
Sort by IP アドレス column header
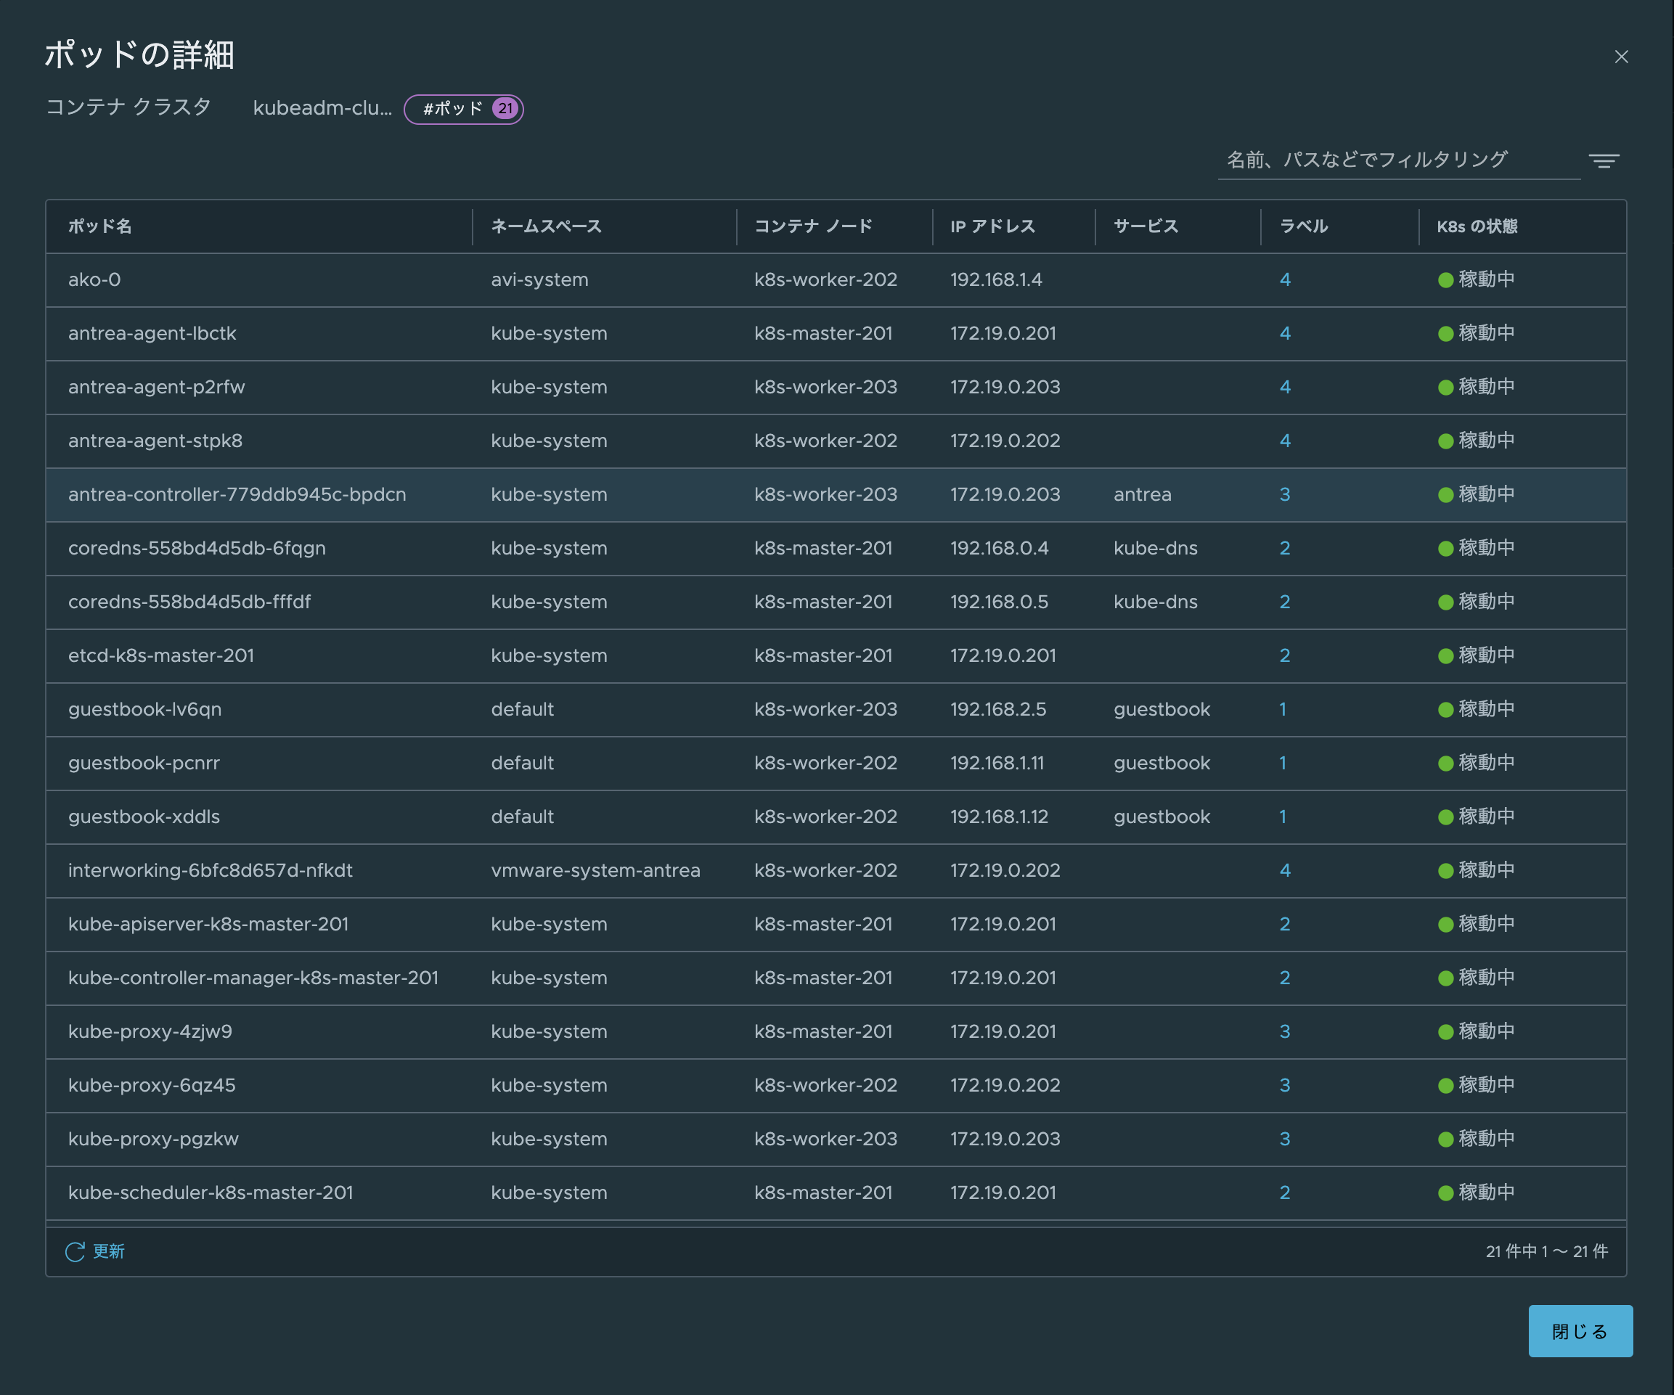[992, 226]
